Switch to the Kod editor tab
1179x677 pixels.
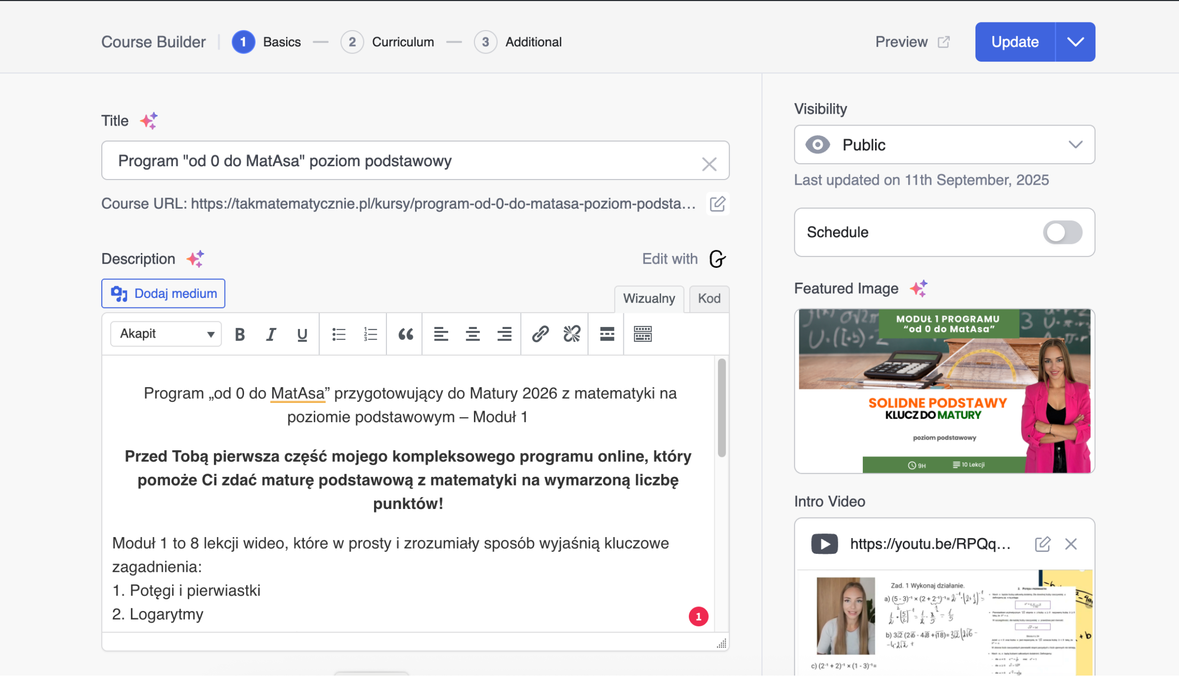click(x=708, y=299)
